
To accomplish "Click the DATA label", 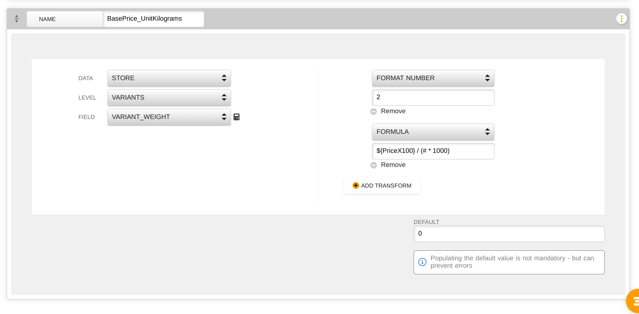I will [86, 78].
